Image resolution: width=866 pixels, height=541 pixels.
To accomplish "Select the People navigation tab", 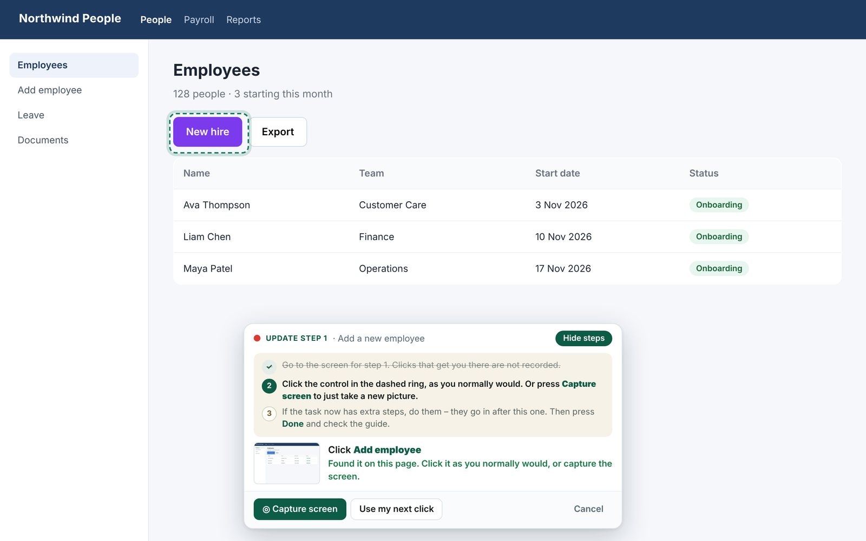I will click(156, 20).
